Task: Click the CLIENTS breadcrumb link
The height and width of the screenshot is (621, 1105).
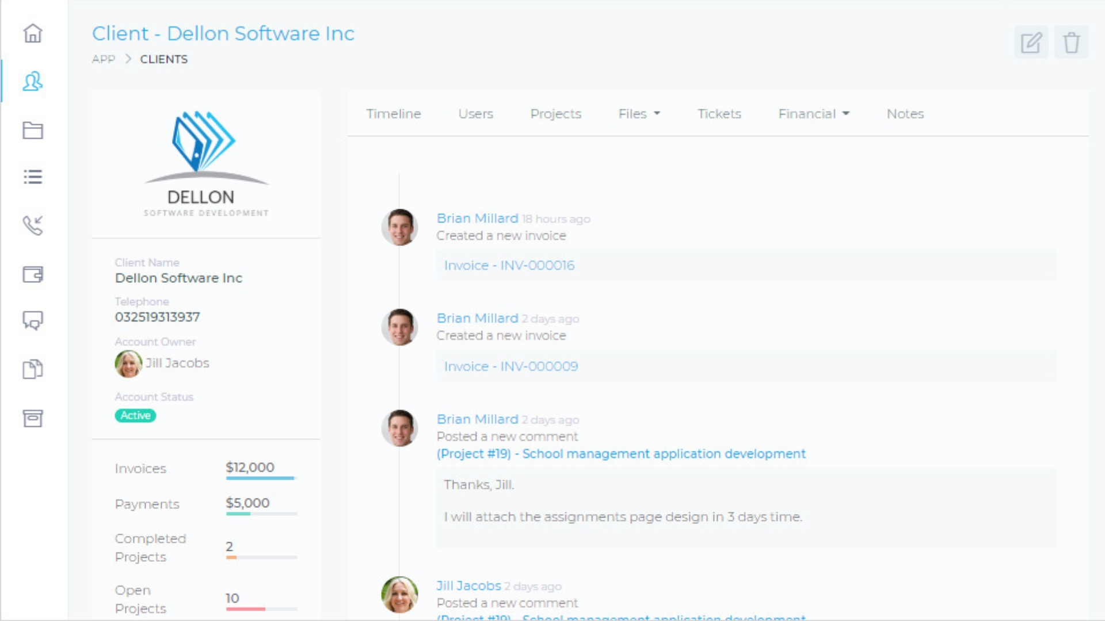Action: pos(163,59)
